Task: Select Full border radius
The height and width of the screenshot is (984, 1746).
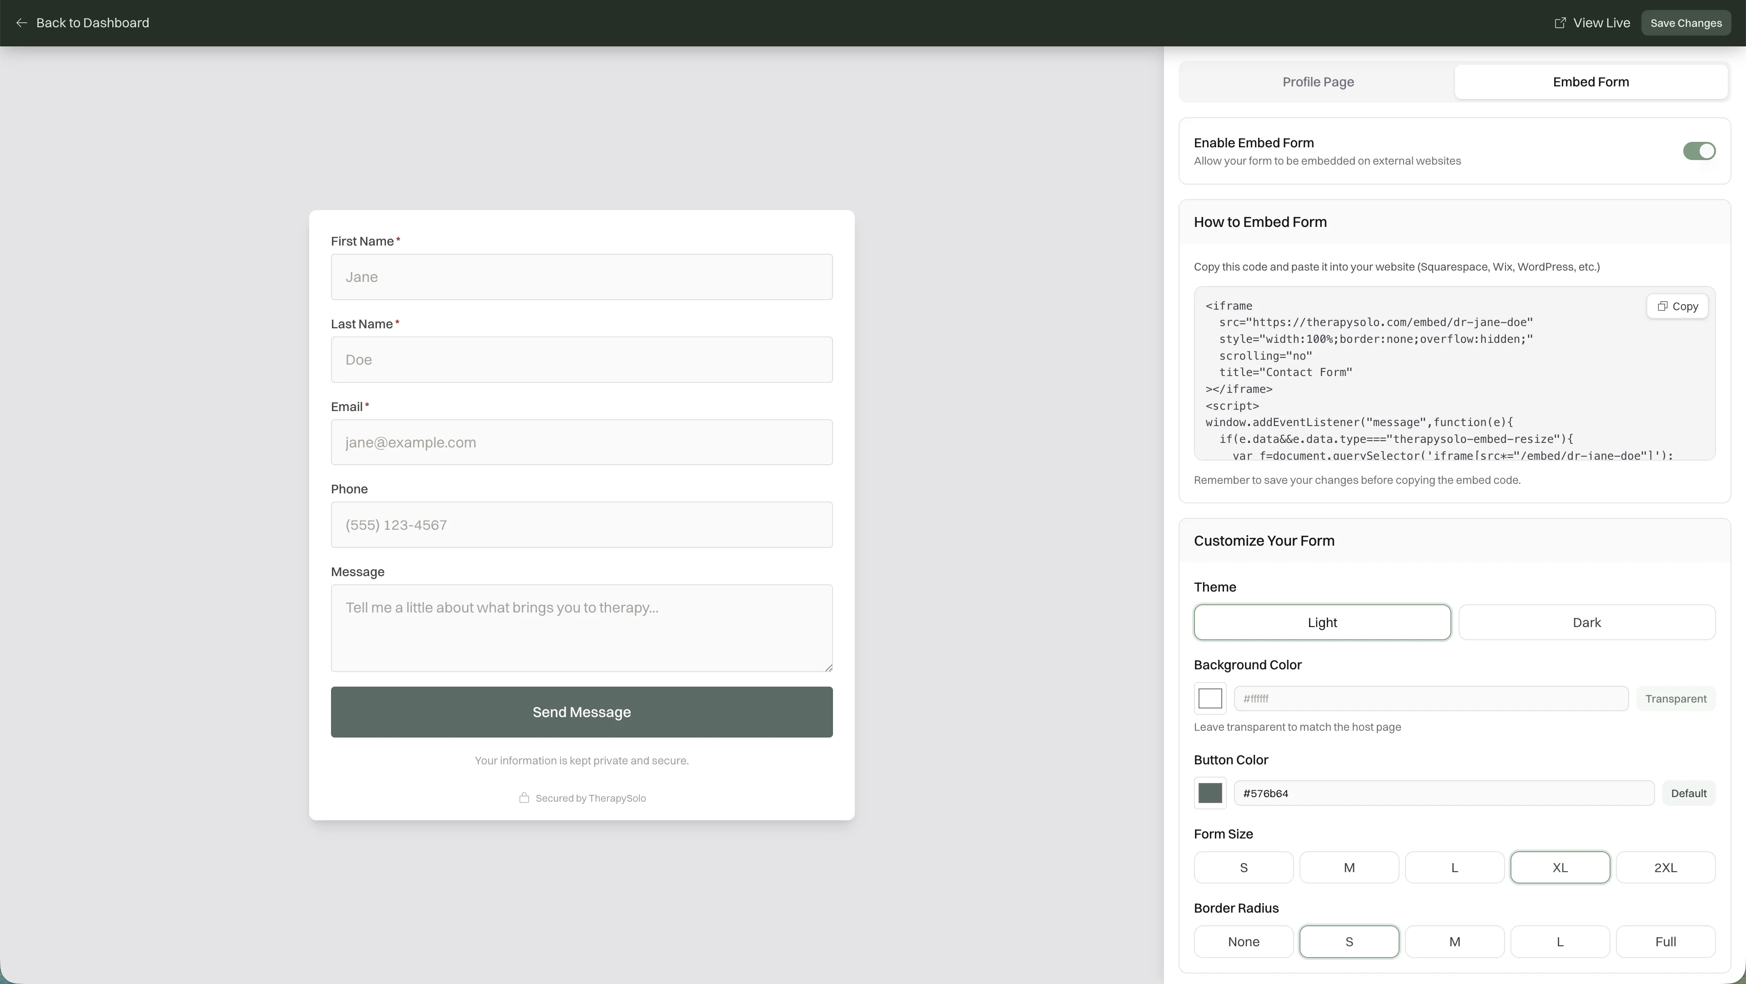Action: (x=1666, y=941)
